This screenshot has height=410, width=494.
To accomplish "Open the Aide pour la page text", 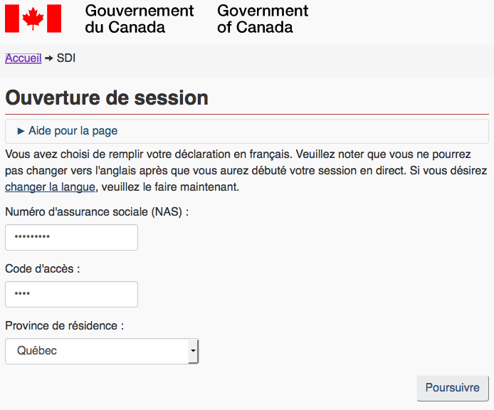I will (x=73, y=131).
